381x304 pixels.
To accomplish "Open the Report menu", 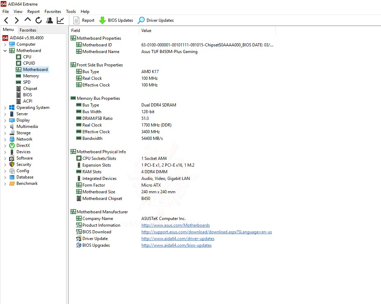I will (33, 12).
